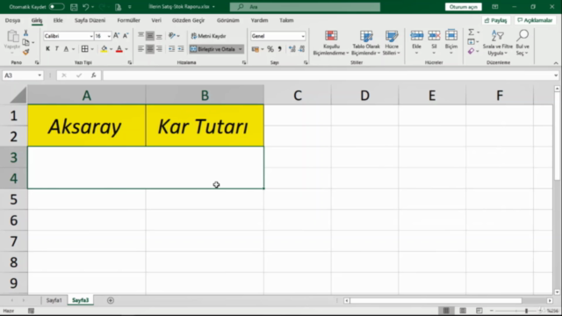This screenshot has height=316, width=562.
Task: Click the Cut scissors icon
Action: pos(25,33)
